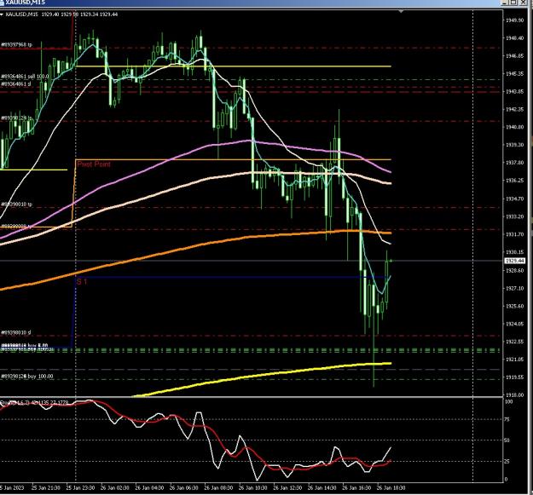This screenshot has height=495, width=533.
Task: Click the 1949.90 price axis value
Action: pyautogui.click(x=514, y=20)
